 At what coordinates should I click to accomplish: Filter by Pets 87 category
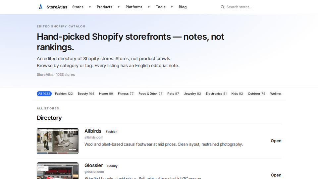coord(173,93)
